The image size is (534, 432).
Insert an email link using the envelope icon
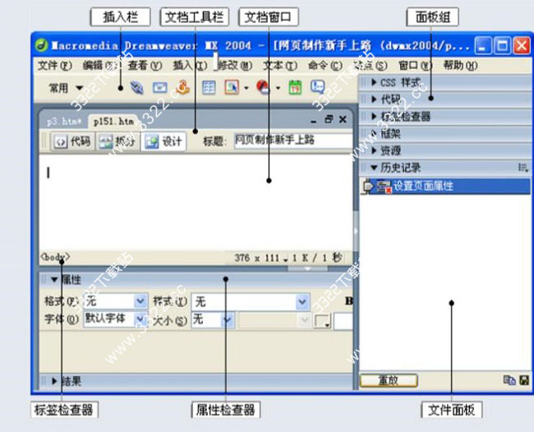point(159,88)
